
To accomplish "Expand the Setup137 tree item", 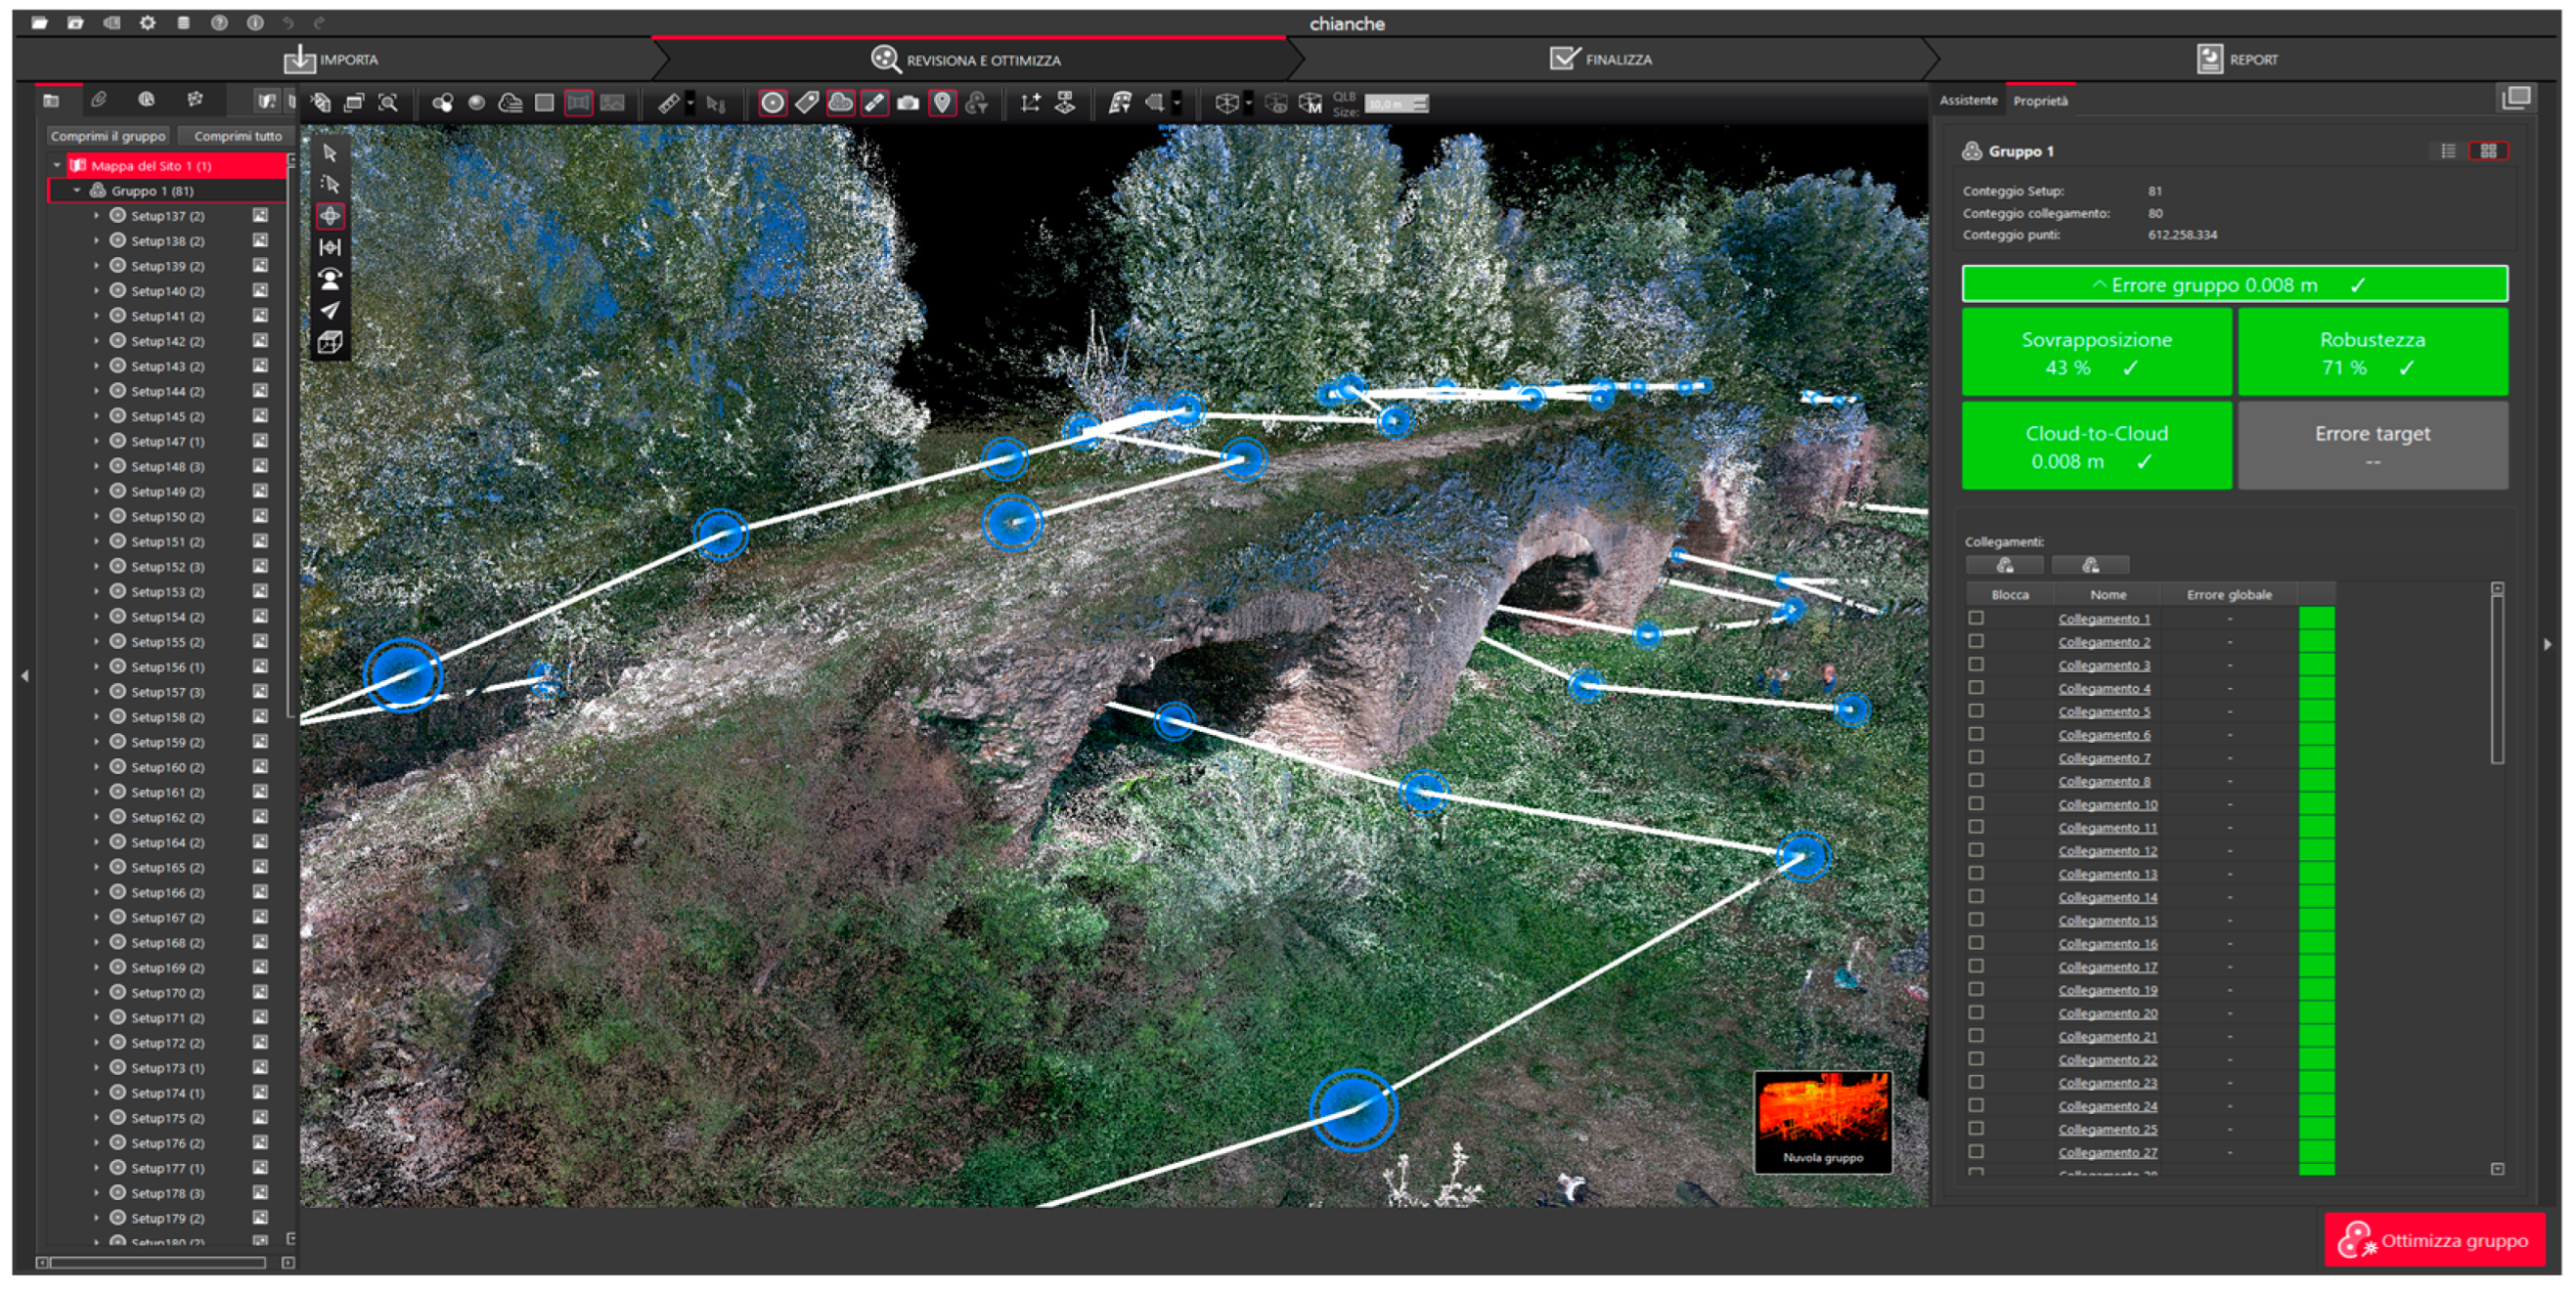I will (96, 216).
